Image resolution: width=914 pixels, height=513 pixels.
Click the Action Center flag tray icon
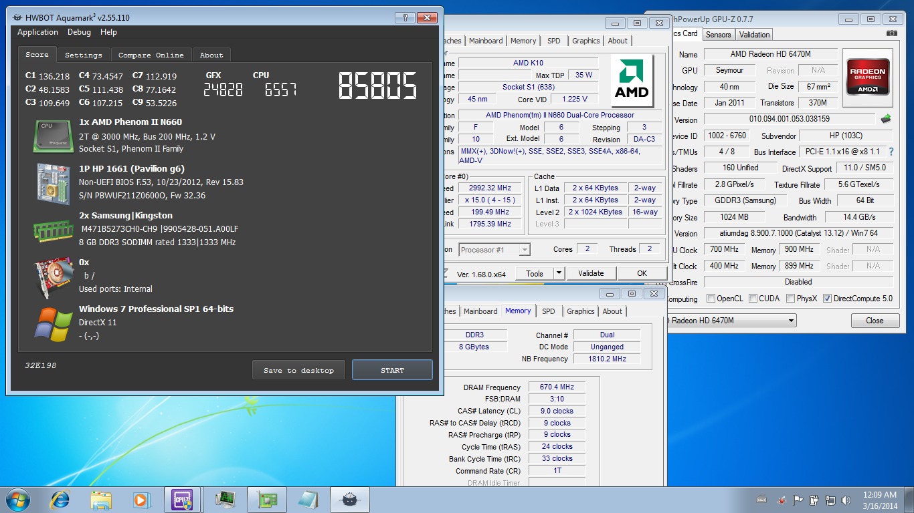pyautogui.click(x=798, y=500)
